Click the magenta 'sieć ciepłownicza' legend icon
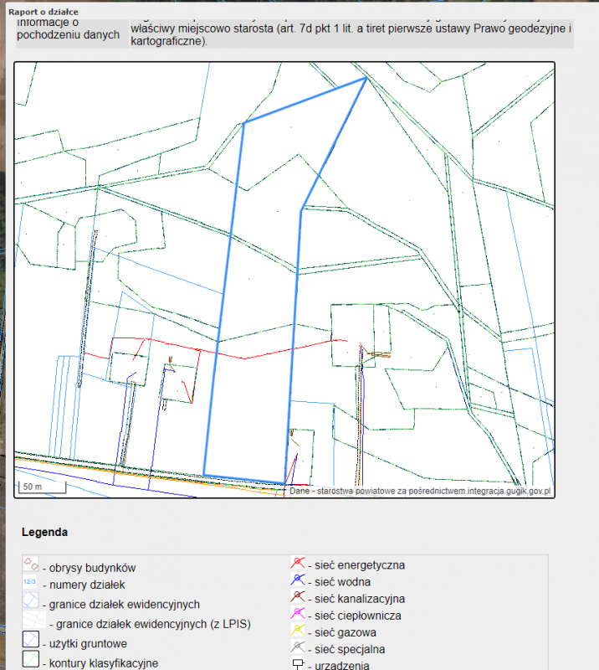 pos(297,615)
